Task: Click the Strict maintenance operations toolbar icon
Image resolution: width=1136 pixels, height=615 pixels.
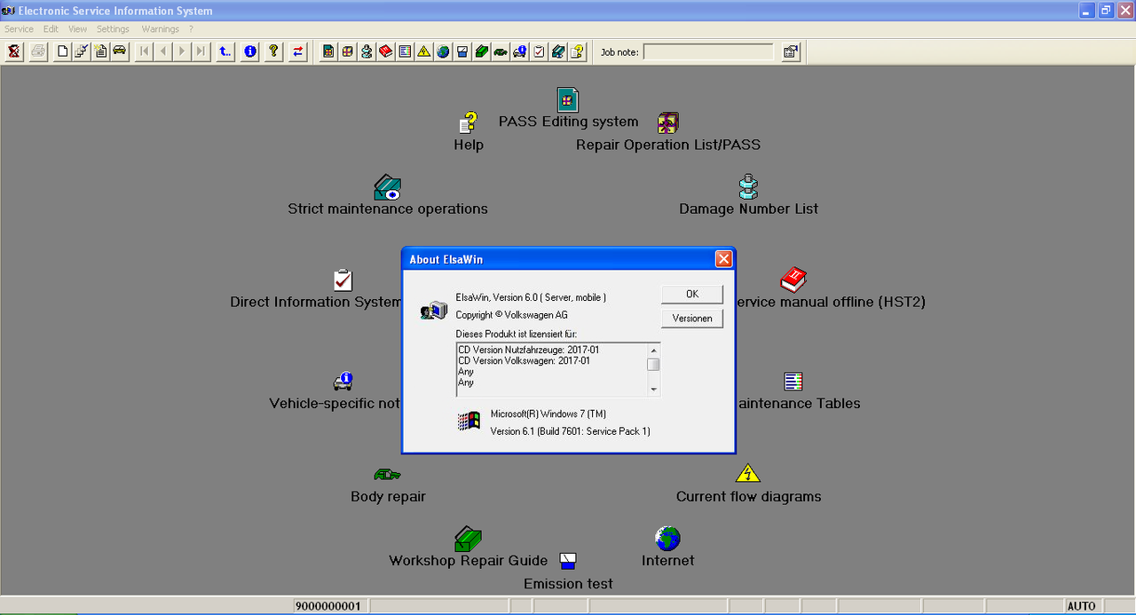Action: 557,51
